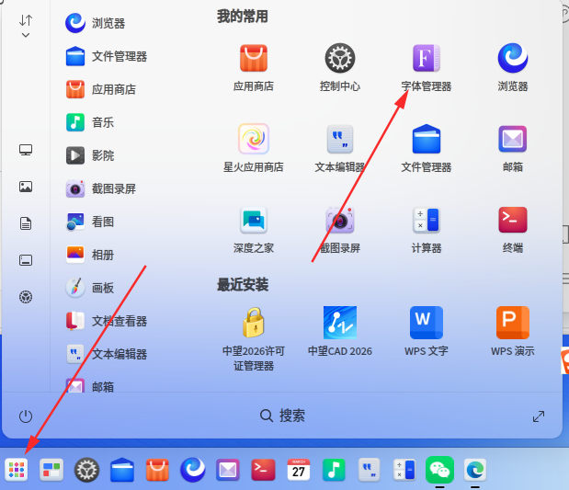Open the pictures folder shortcut in sidebar
Image resolution: width=569 pixels, height=490 pixels.
26,187
